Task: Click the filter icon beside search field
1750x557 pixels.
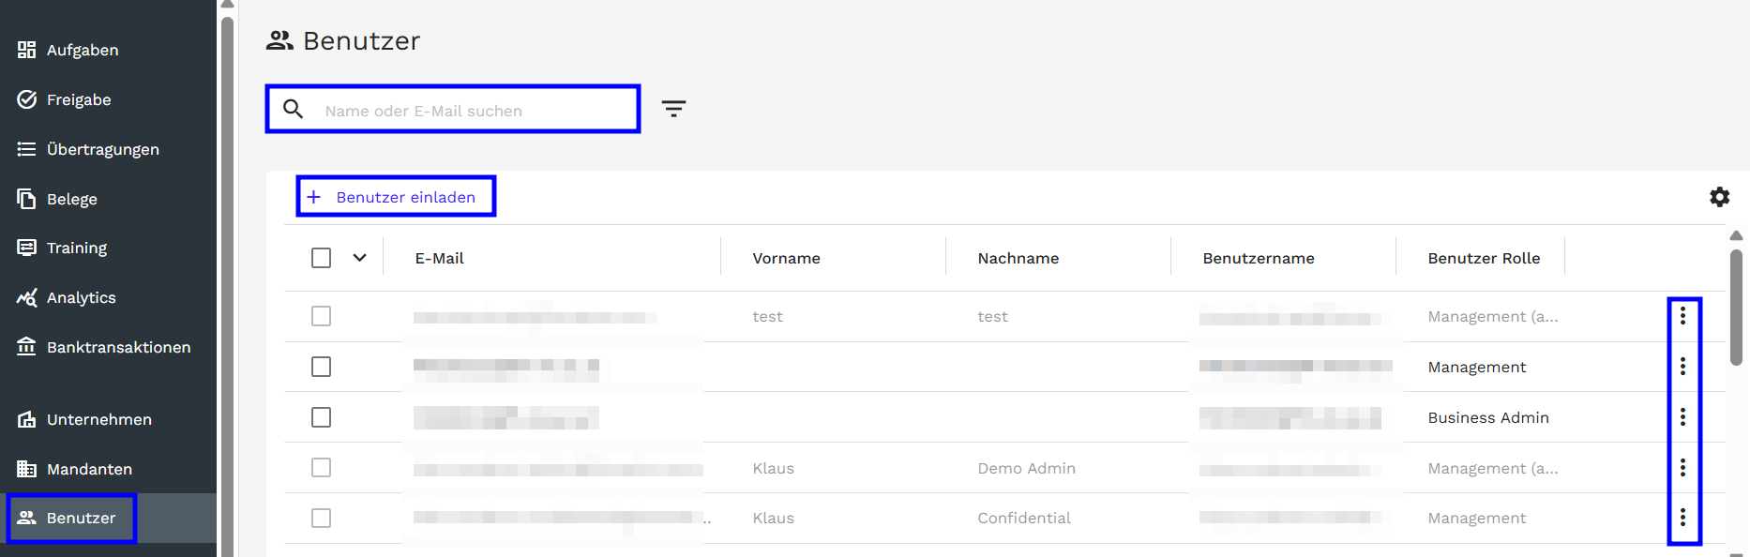Action: [x=673, y=109]
